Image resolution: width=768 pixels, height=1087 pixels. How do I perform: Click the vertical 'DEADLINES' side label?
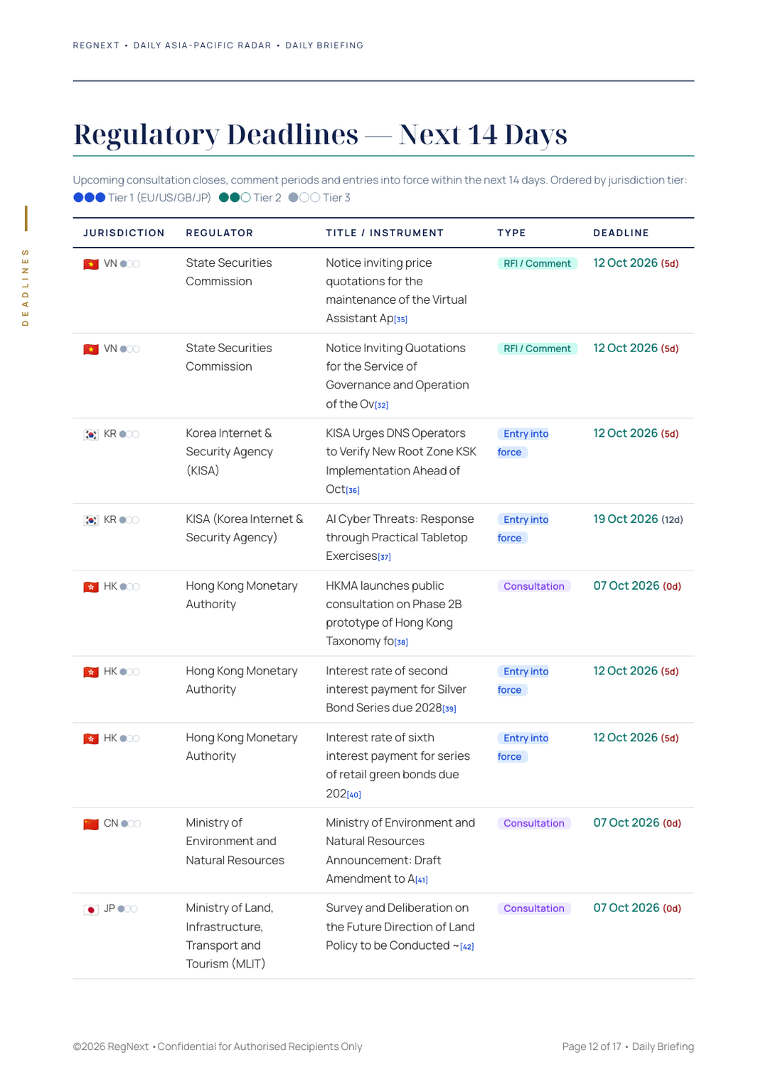(x=26, y=287)
